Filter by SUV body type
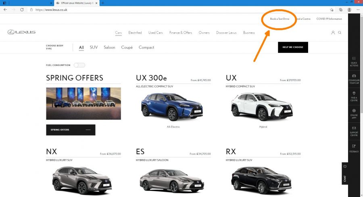Image resolution: width=363 pixels, height=197 pixels. [94, 47]
